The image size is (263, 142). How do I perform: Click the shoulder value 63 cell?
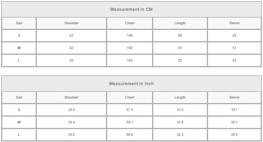(x=72, y=60)
